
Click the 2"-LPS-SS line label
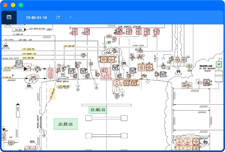7,77
